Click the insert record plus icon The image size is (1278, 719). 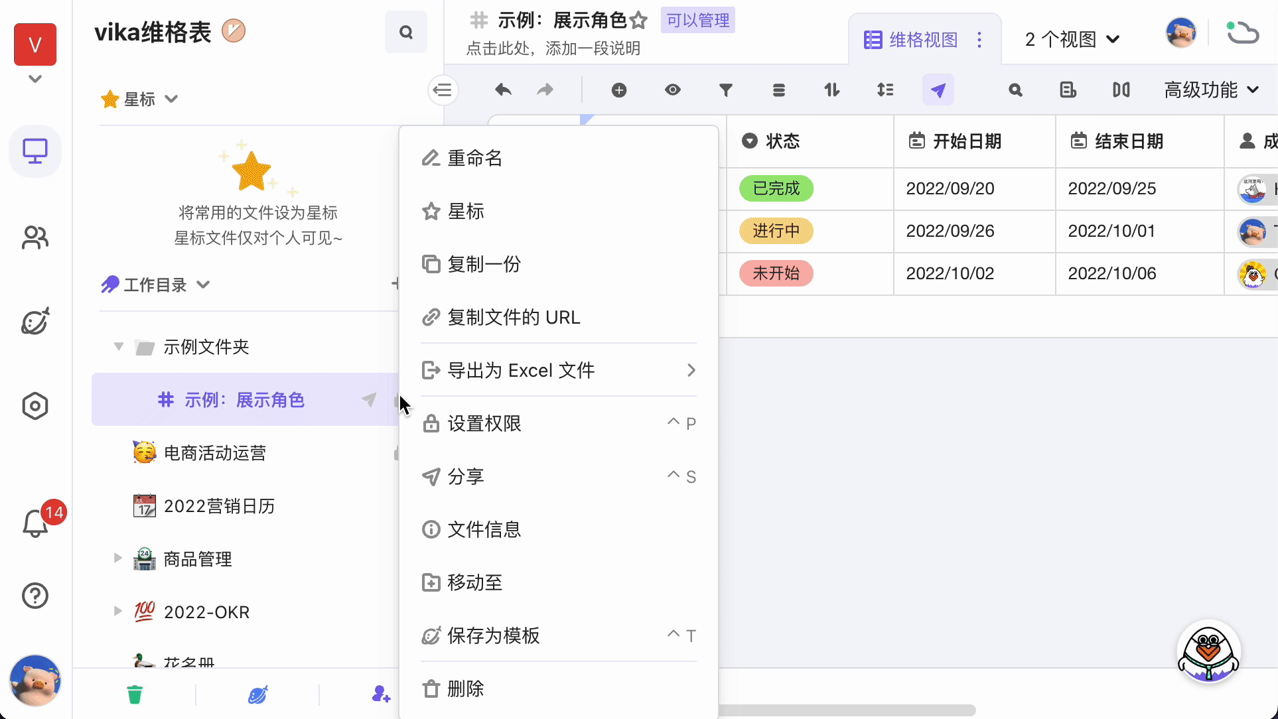tap(619, 90)
